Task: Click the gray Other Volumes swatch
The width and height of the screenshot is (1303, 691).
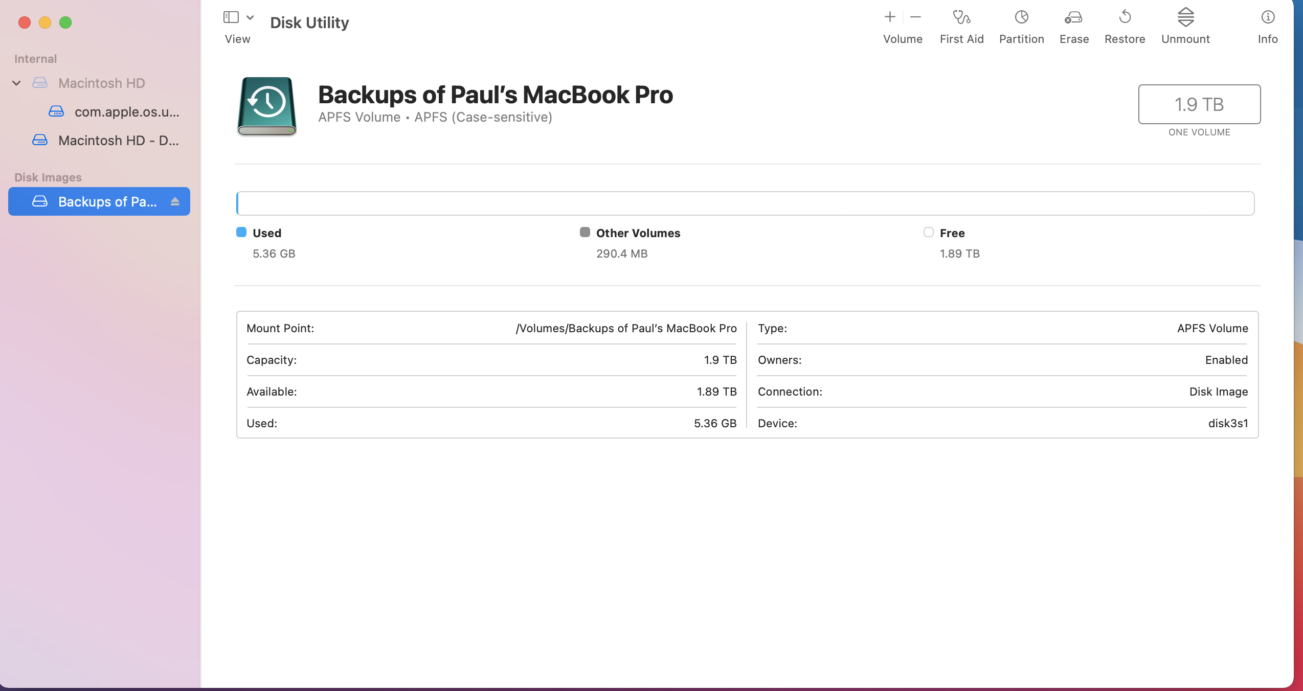Action: point(585,233)
